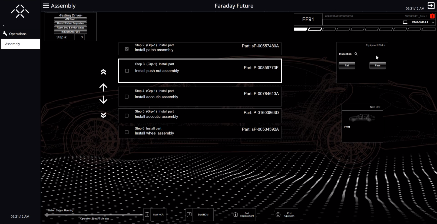
Task: Check the Step 5 accoutic assembly checkbox
Action: [x=127, y=116]
